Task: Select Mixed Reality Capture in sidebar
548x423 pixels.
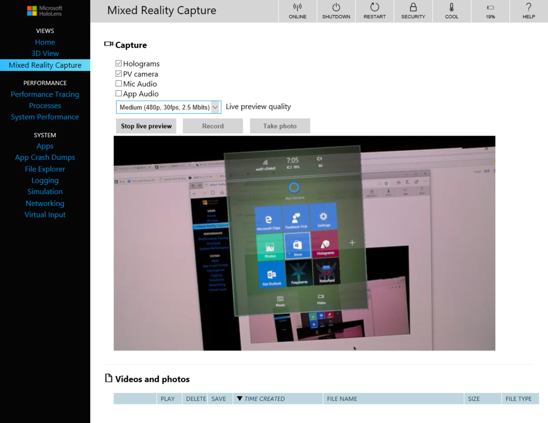Action: tap(45, 65)
